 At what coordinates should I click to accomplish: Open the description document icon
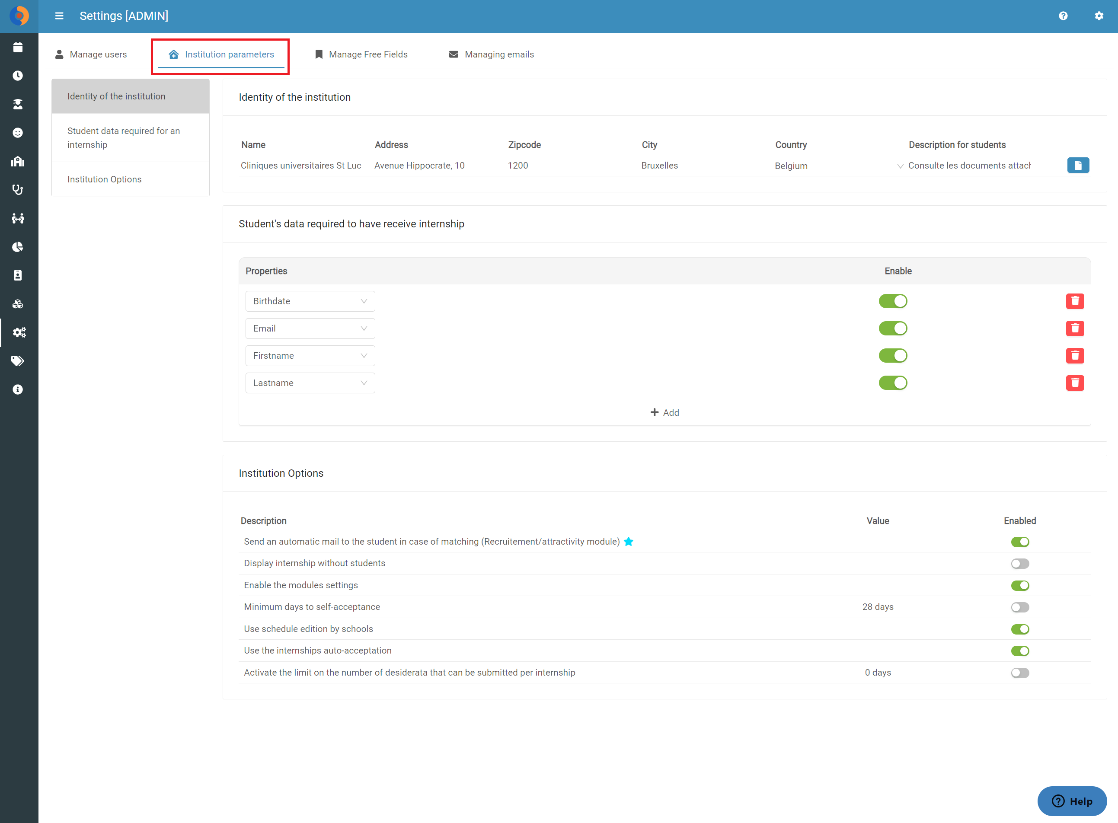coord(1078,166)
